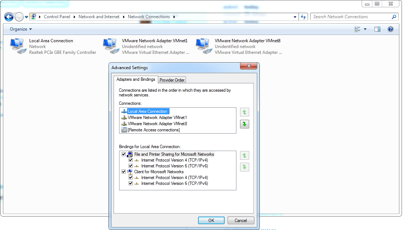Viewport: 403px width, 230px height.
Task: Open the recent pages dropdown arrow
Action: [26, 17]
